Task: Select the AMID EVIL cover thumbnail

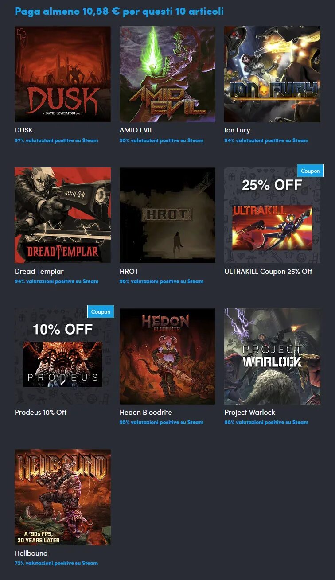Action: (x=167, y=74)
